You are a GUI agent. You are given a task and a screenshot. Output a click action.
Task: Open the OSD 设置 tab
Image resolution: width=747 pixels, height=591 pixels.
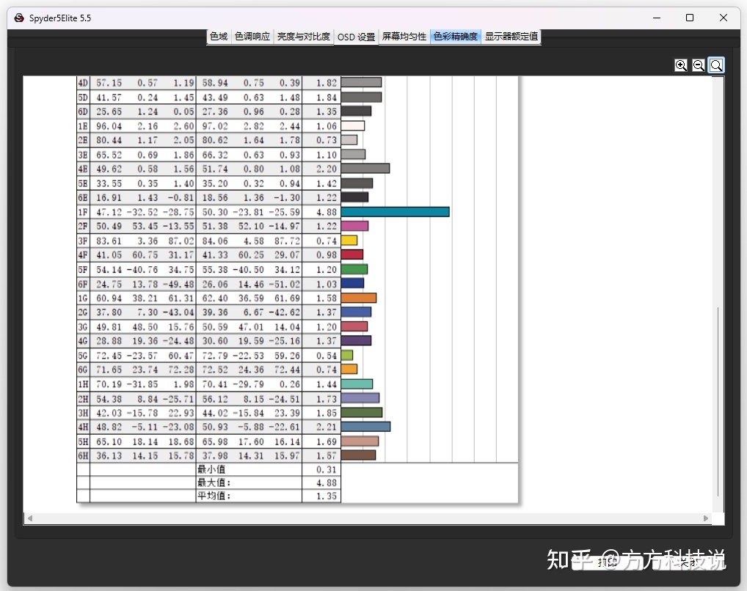click(356, 37)
